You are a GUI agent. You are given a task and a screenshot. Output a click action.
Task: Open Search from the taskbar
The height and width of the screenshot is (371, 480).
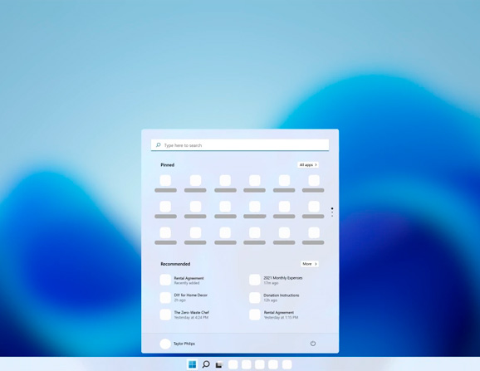pyautogui.click(x=206, y=364)
